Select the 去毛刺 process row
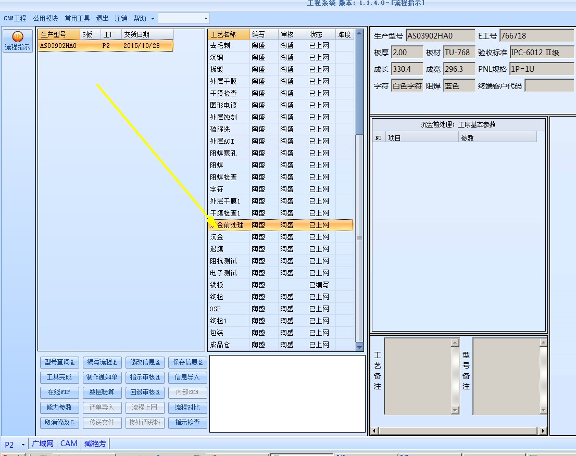 point(281,45)
